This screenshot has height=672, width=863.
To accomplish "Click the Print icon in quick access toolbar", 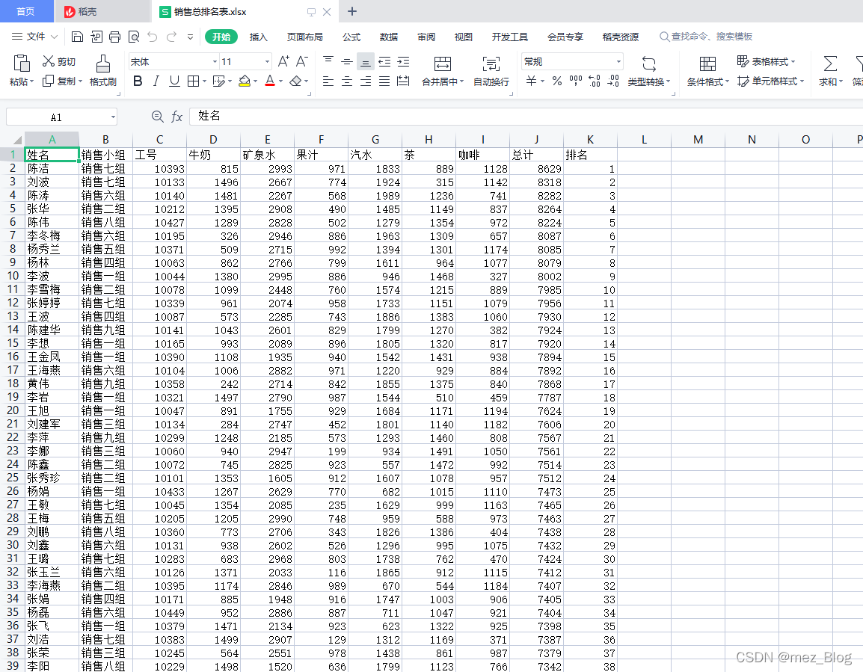I will (x=114, y=37).
